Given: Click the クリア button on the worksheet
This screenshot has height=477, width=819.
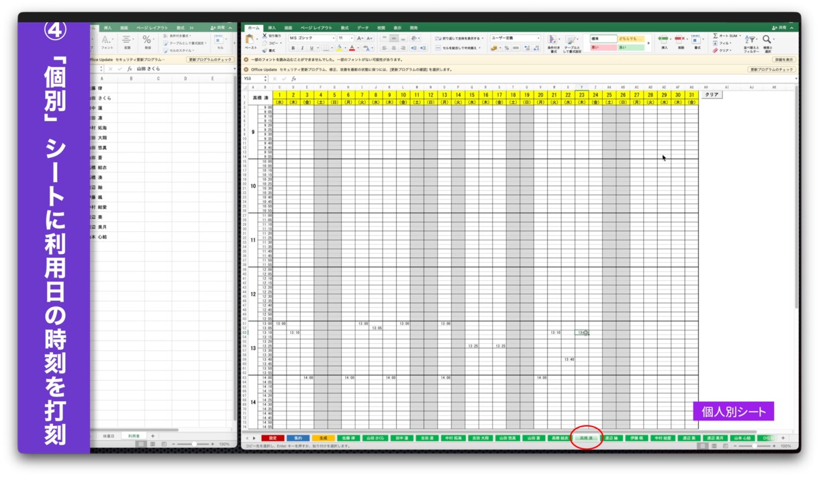Looking at the screenshot, I should coord(711,95).
